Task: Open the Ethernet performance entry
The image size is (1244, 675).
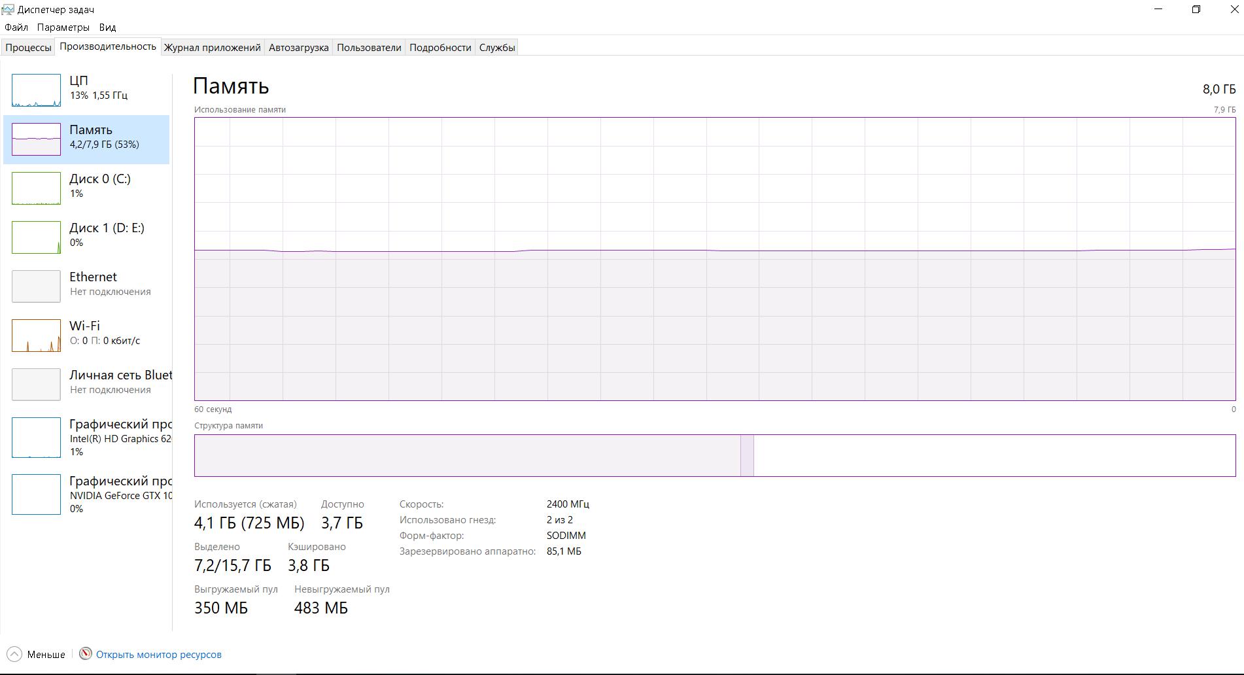Action: 93,284
